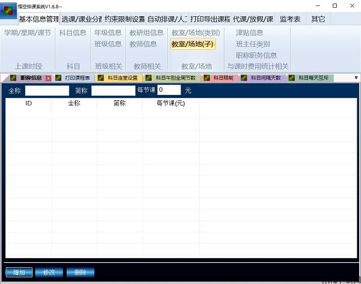Open the 代课/放假/课 ribbon tab
This screenshot has width=361, height=284.
[253, 19]
